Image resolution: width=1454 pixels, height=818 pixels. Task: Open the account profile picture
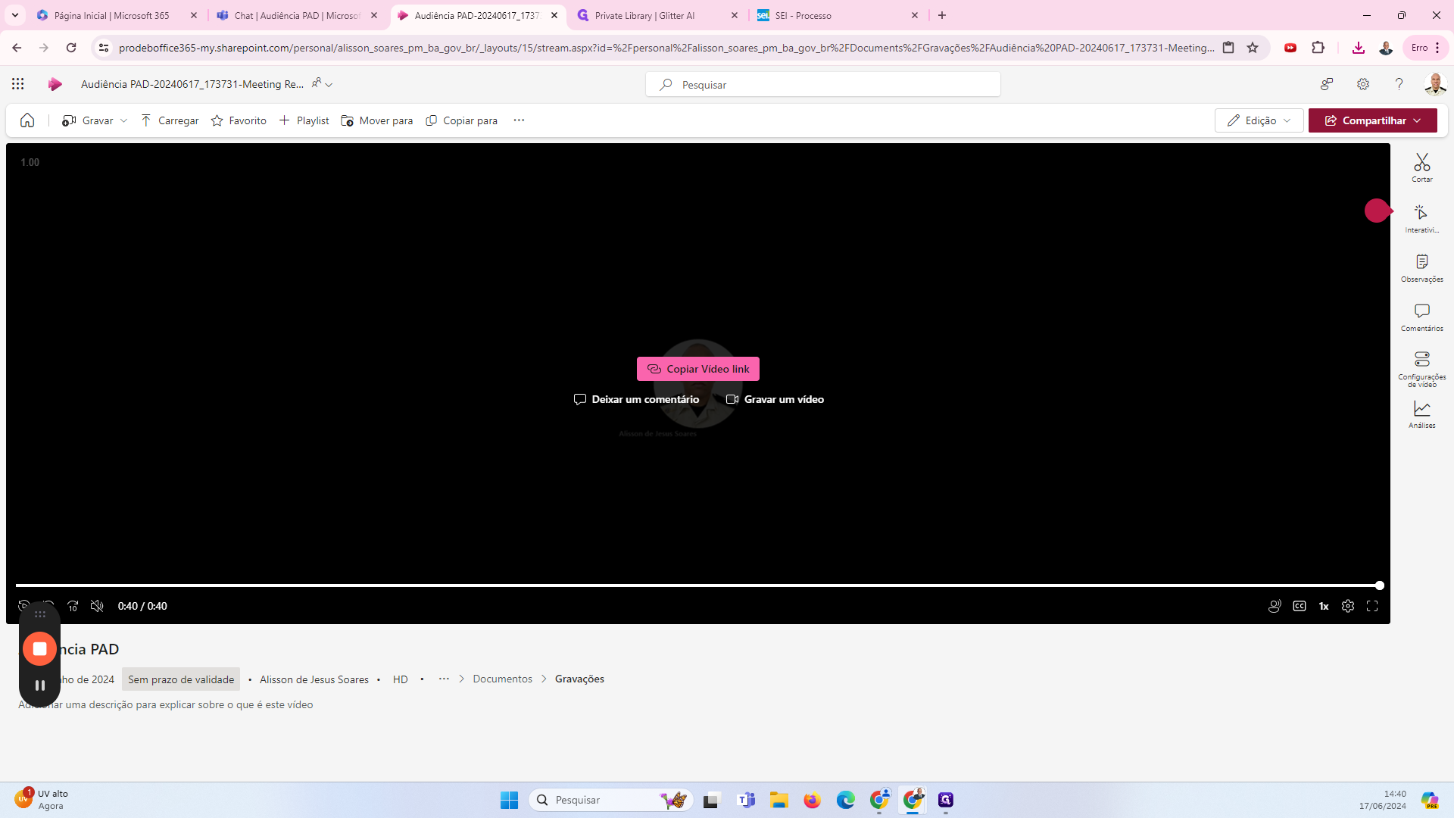pos(1435,84)
